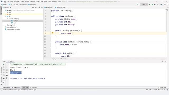Click Locate file target icon in Project panel
The height and width of the screenshot is (95, 169).
click(x=33, y=8)
